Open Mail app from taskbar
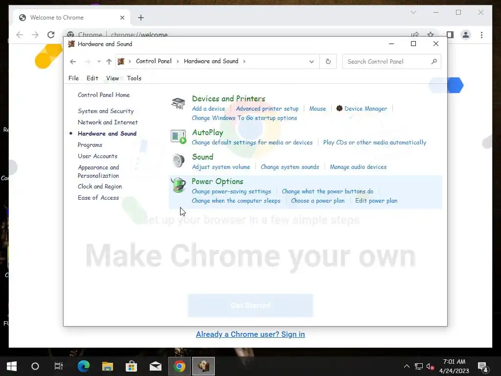501x376 pixels. point(156,366)
